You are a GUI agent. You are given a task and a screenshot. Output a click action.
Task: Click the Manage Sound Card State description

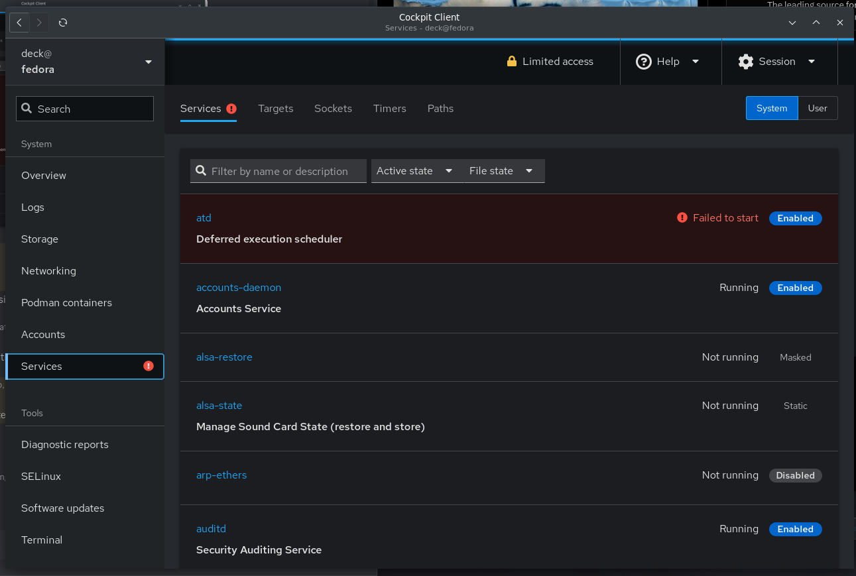[310, 427]
